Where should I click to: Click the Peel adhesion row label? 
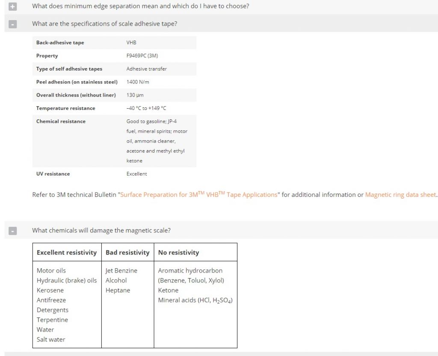pyautogui.click(x=77, y=82)
